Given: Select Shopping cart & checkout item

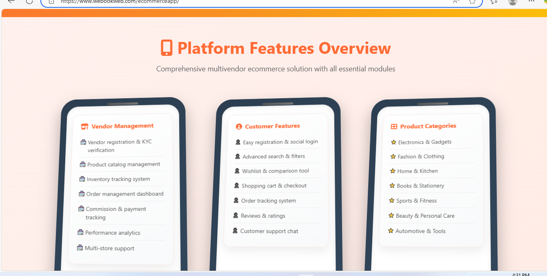Looking at the screenshot, I should (x=274, y=186).
